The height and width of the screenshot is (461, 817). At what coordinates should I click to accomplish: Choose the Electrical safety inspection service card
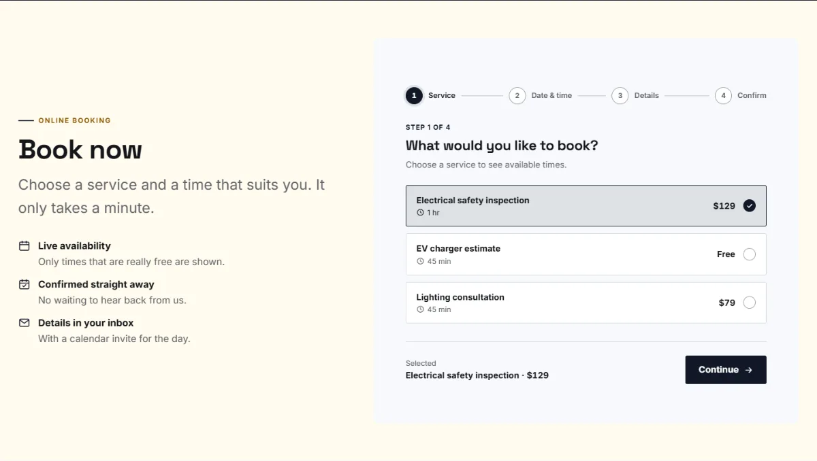(x=586, y=206)
